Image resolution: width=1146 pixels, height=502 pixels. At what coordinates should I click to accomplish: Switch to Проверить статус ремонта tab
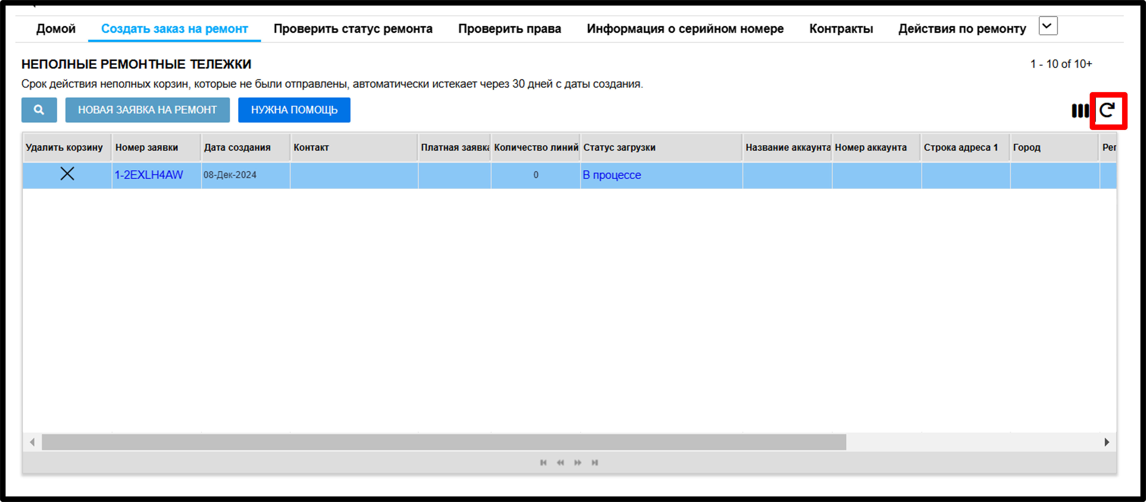[353, 29]
